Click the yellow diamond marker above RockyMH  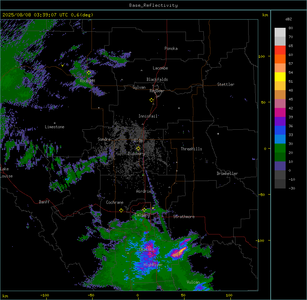click(89, 72)
